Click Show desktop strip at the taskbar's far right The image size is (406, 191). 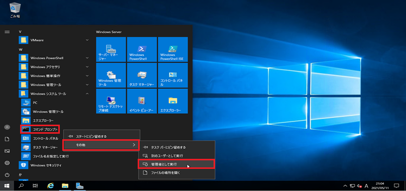[404, 185]
